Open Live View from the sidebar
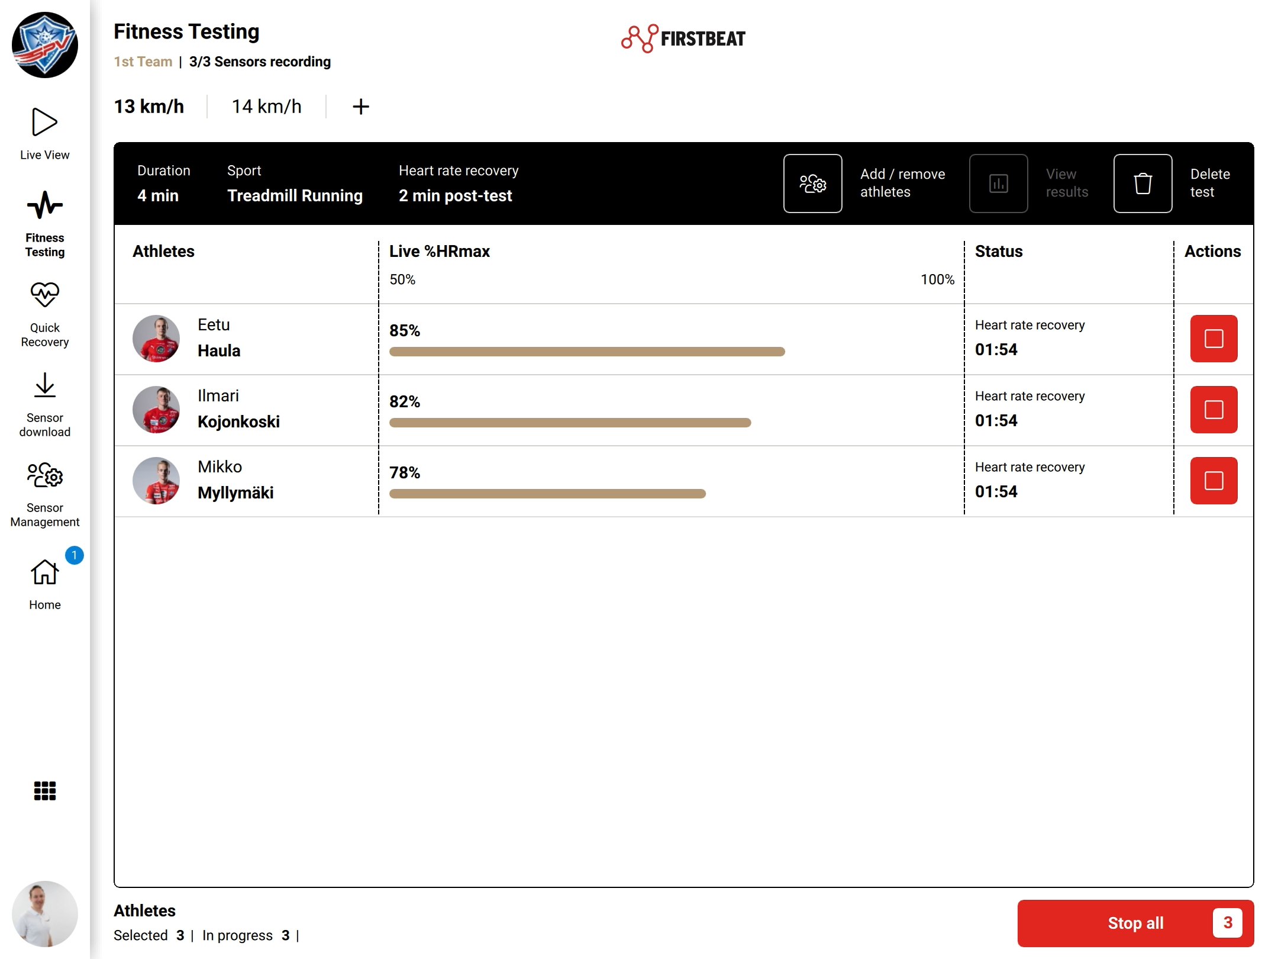Image resolution: width=1278 pixels, height=959 pixels. coord(44,134)
